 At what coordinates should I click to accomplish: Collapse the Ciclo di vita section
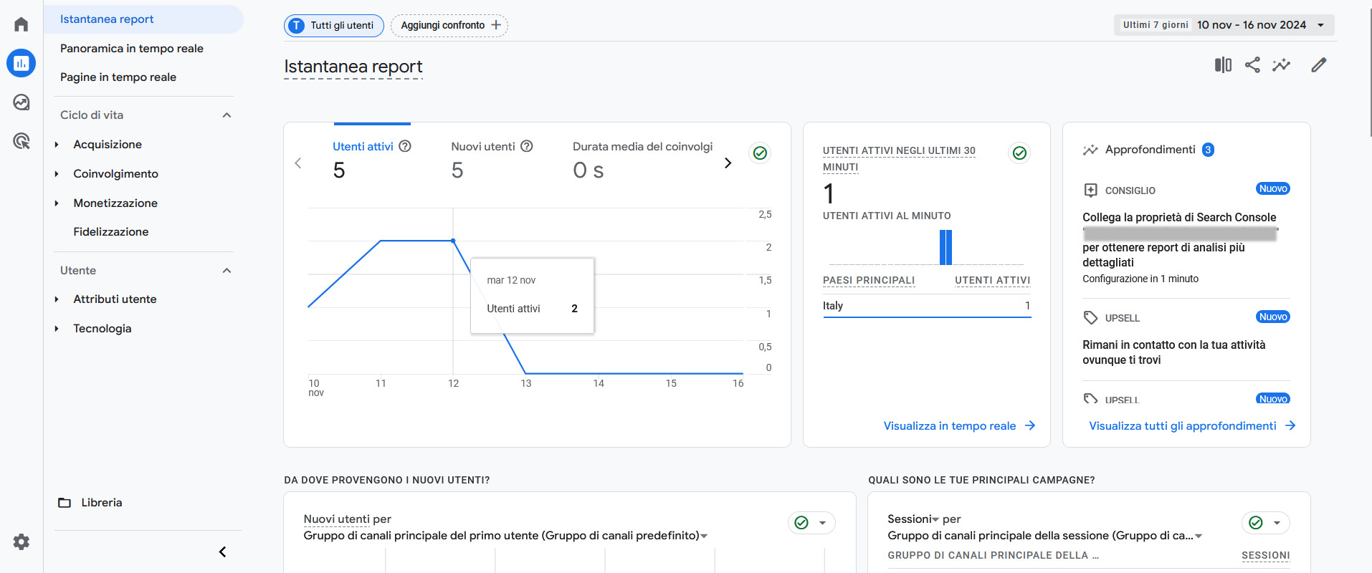tap(227, 115)
